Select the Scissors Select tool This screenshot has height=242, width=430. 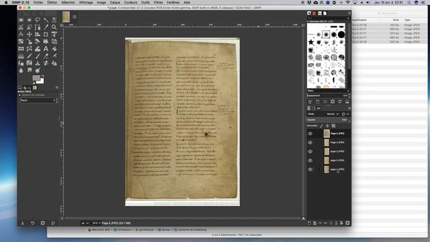tap(21, 27)
